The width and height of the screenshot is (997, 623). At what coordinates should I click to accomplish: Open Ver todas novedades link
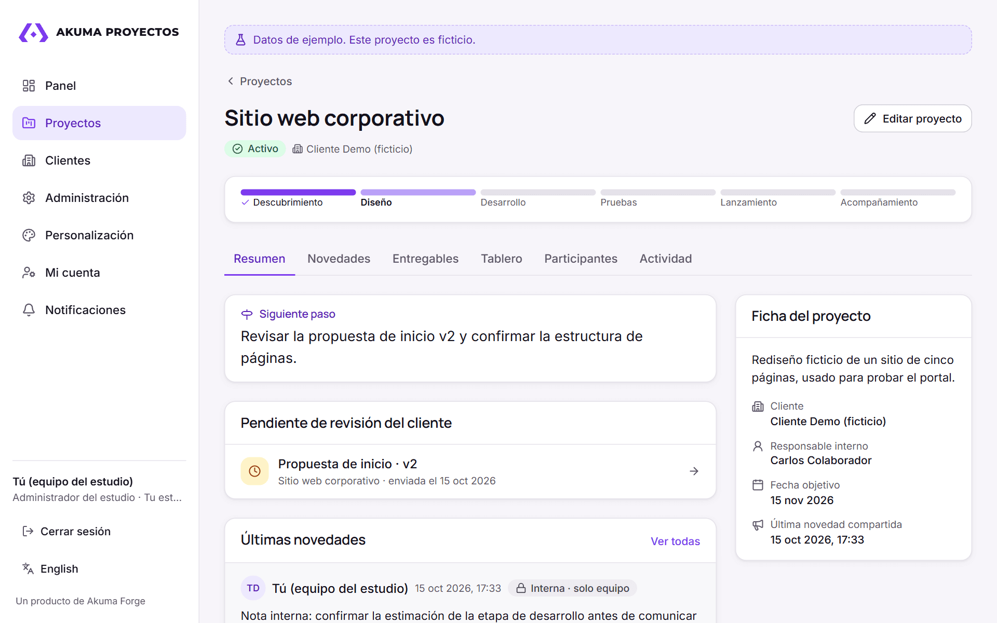[x=675, y=541]
